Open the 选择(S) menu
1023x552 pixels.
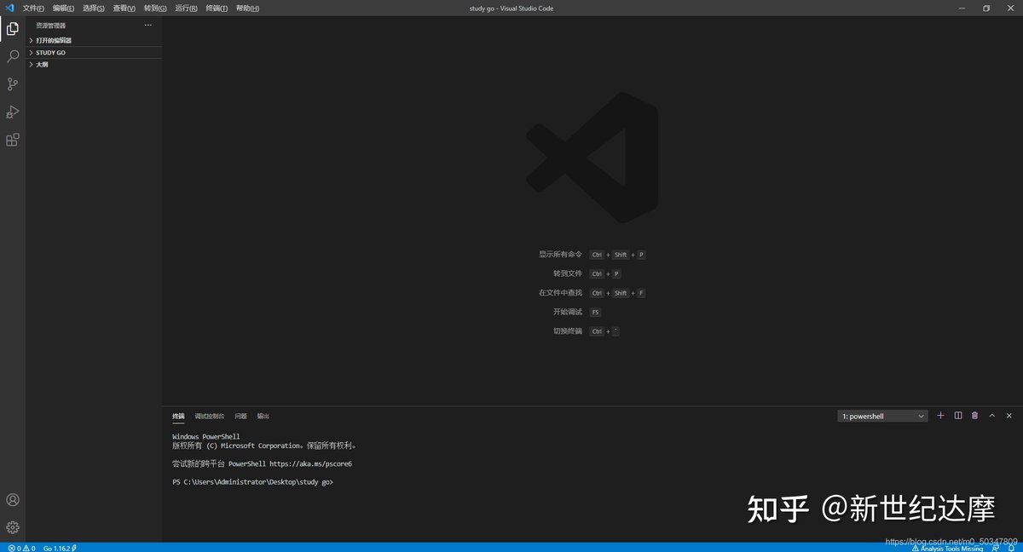(94, 9)
